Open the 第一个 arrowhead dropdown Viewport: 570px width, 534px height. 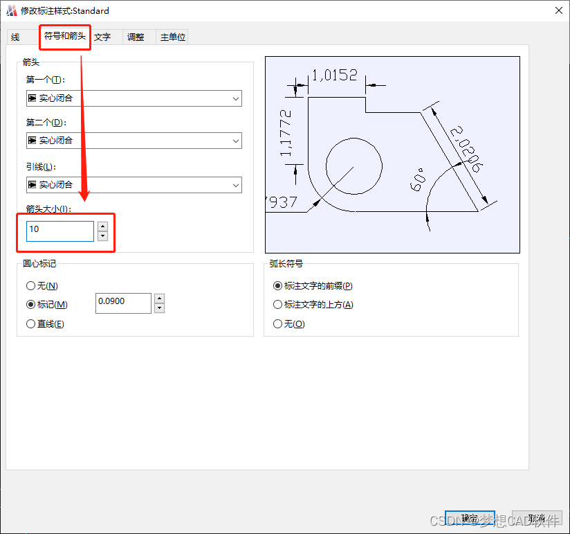[134, 98]
